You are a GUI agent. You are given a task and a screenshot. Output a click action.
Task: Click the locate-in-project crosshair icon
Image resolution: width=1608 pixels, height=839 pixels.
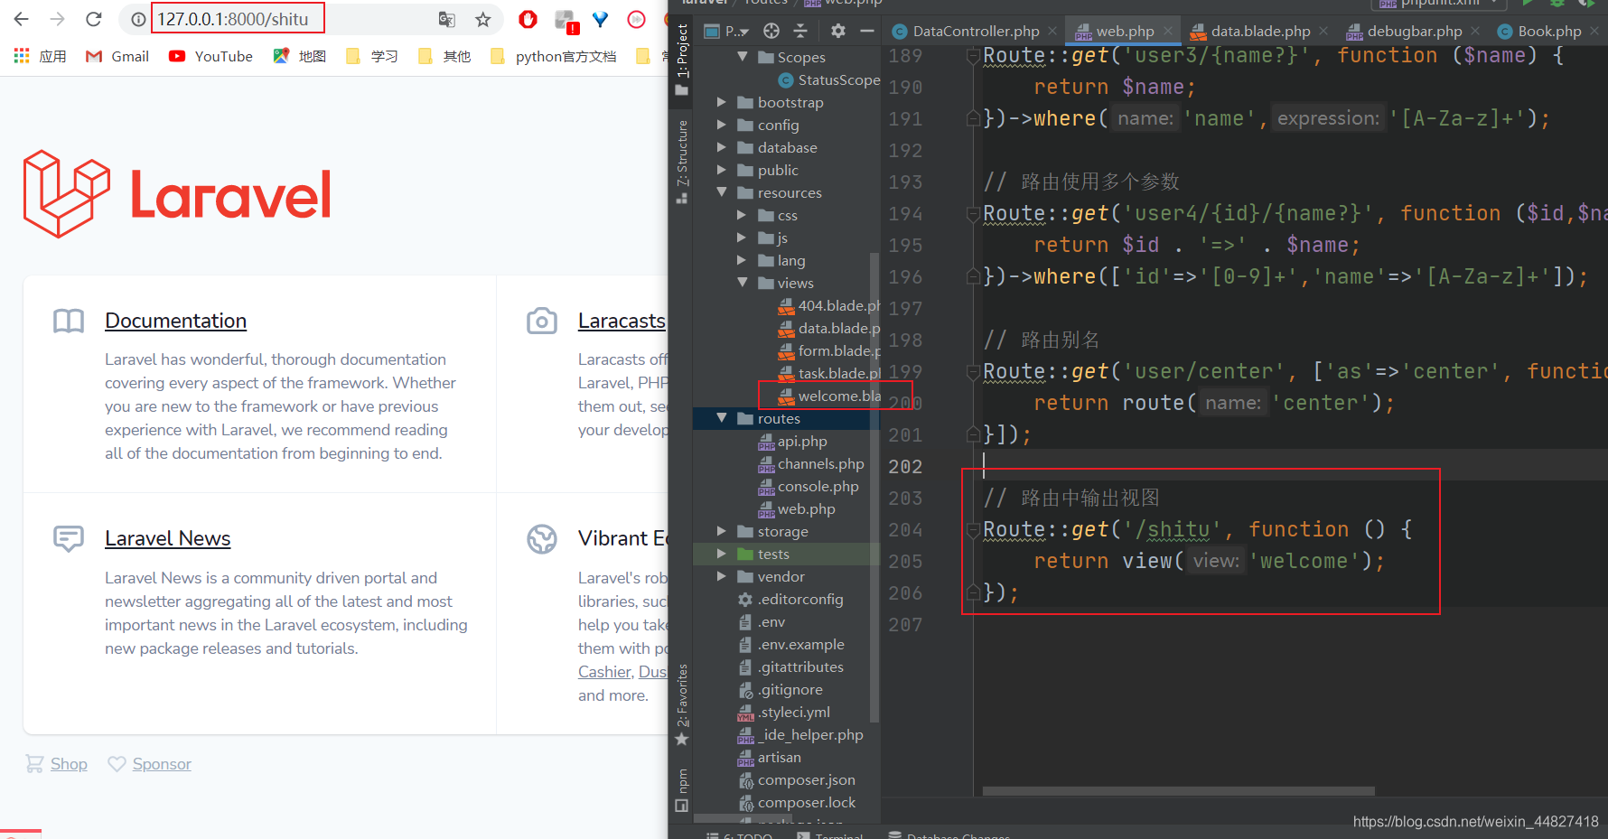[771, 31]
